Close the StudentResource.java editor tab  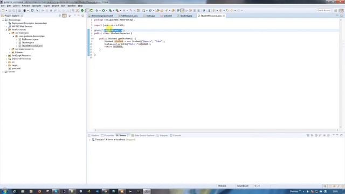[224, 16]
